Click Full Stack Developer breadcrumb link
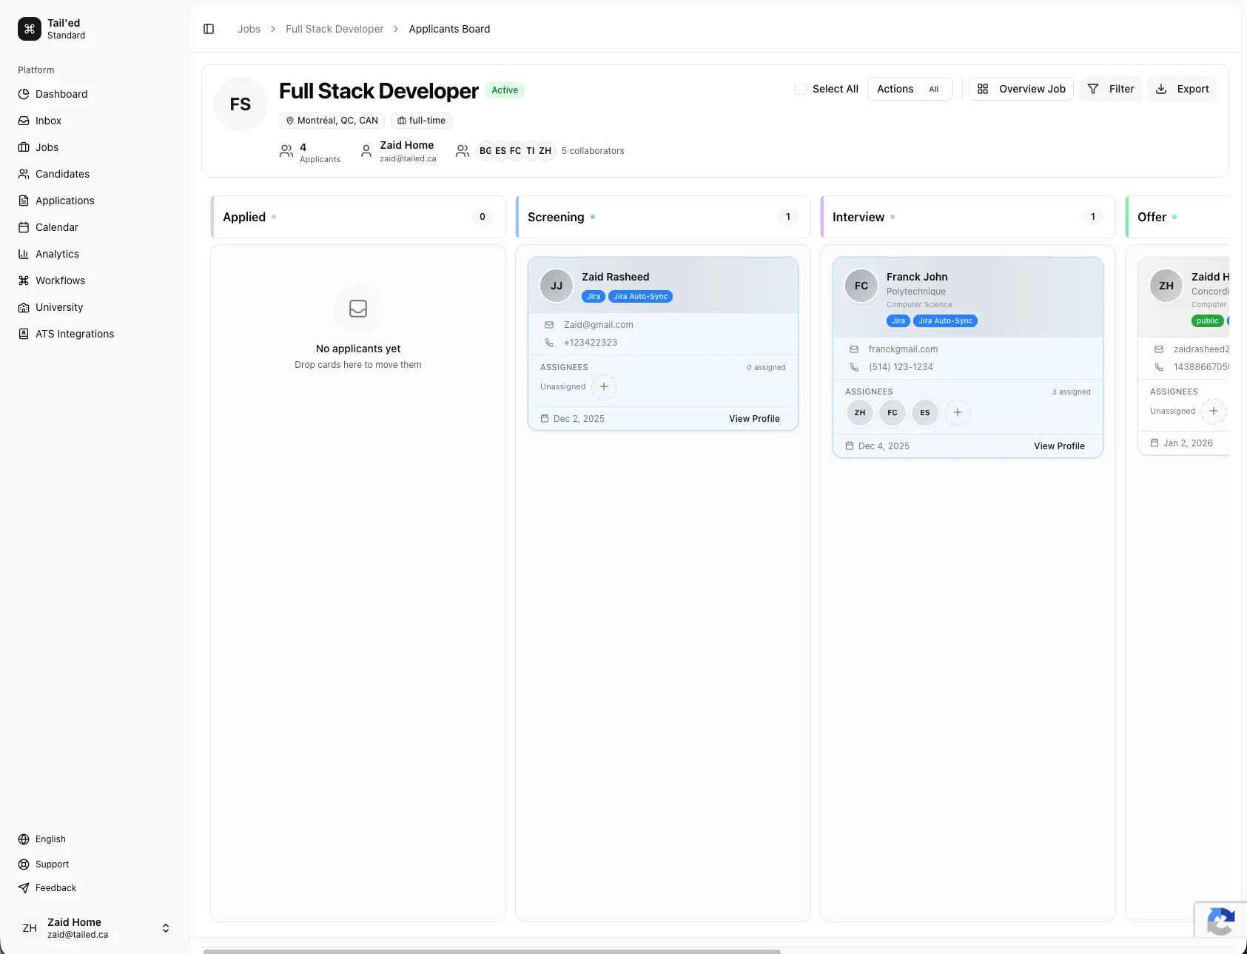The height and width of the screenshot is (954, 1247). [335, 29]
